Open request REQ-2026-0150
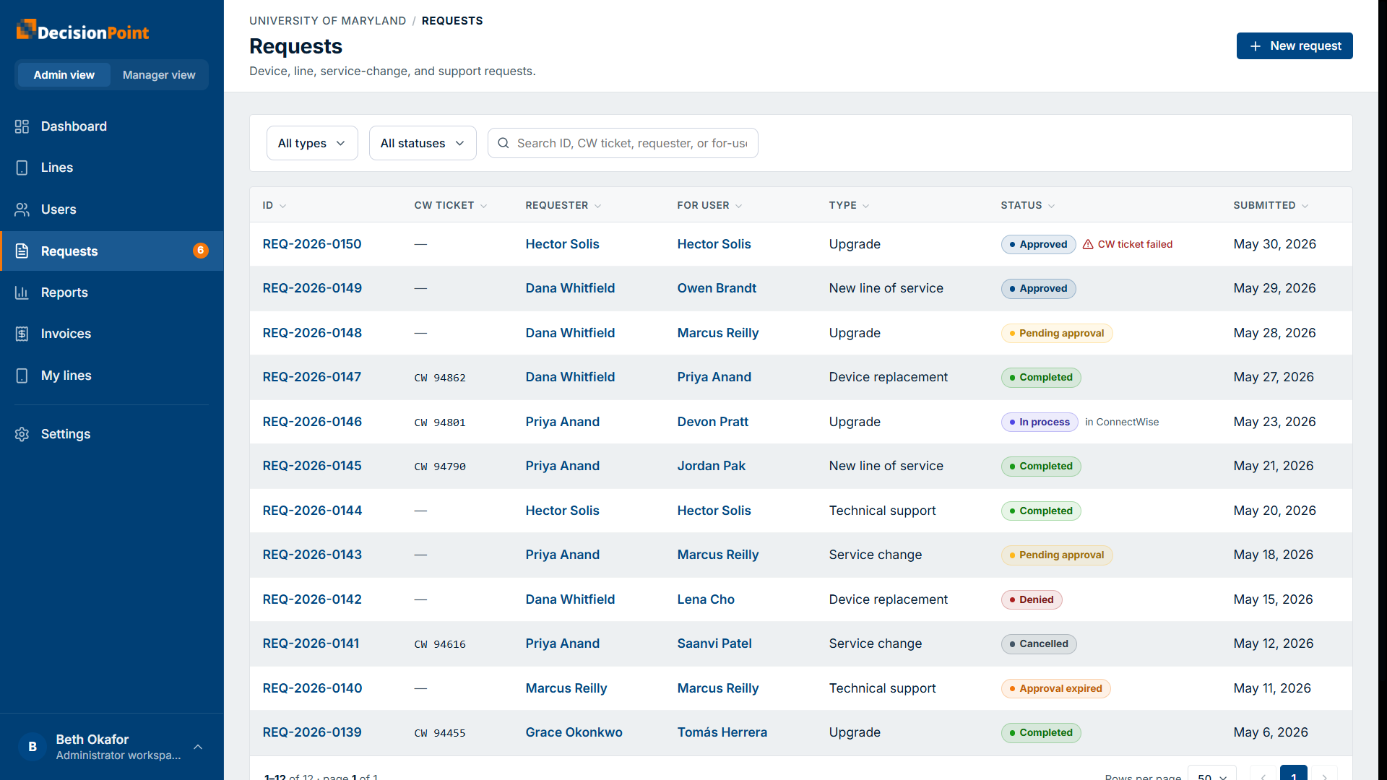Image resolution: width=1387 pixels, height=780 pixels. click(x=312, y=244)
